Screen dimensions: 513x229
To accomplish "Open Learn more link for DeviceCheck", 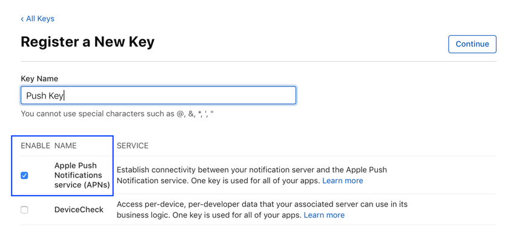I will click(x=324, y=215).
